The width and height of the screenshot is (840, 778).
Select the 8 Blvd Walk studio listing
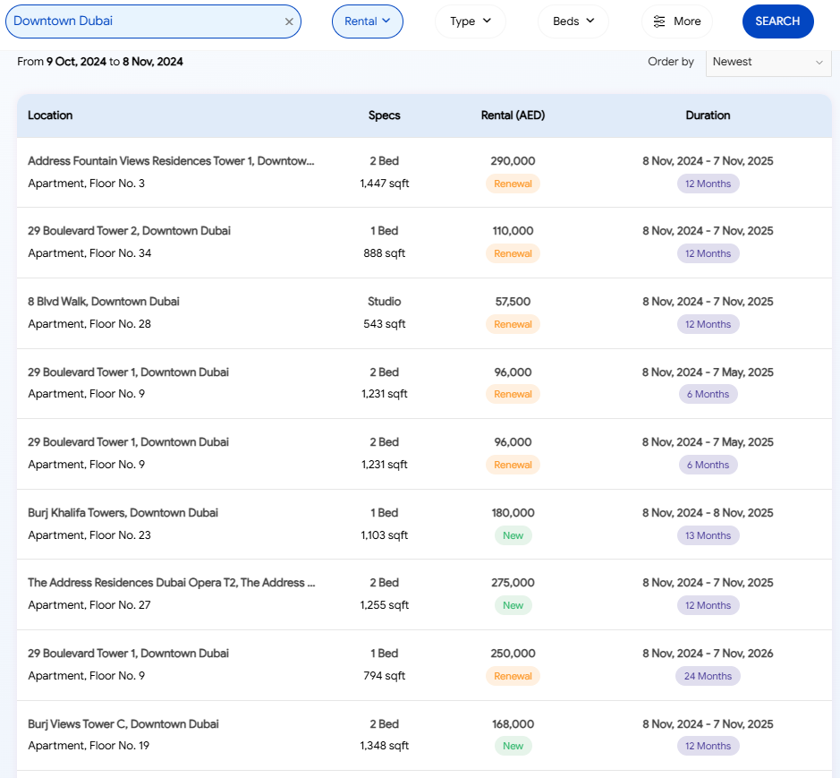point(104,302)
